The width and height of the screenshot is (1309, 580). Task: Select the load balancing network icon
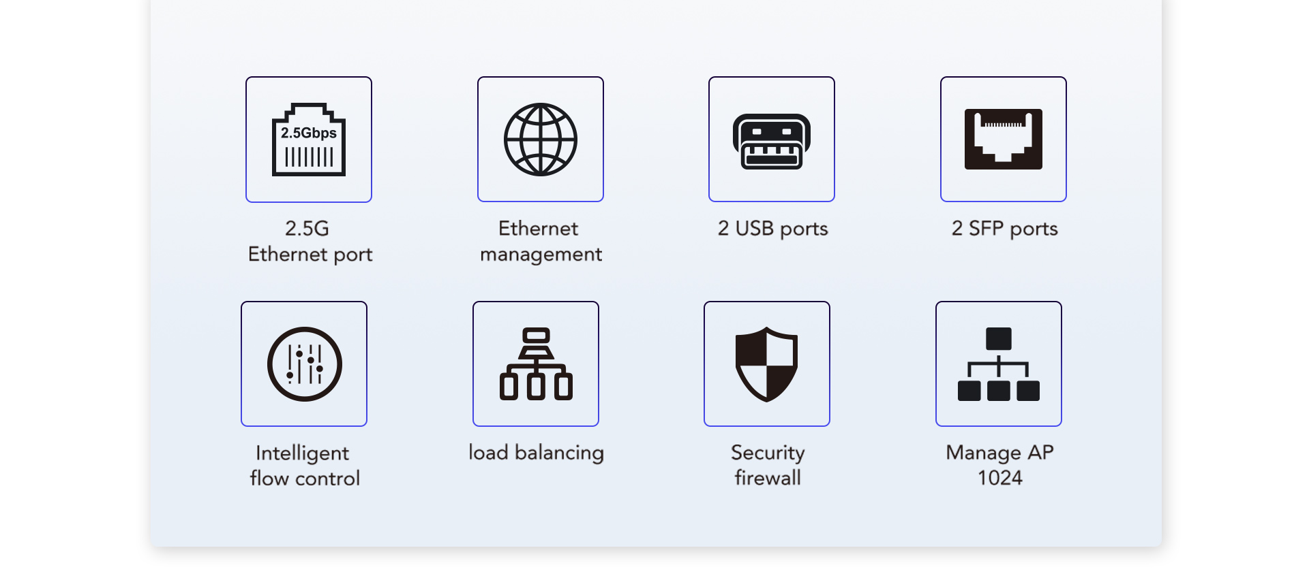(536, 364)
